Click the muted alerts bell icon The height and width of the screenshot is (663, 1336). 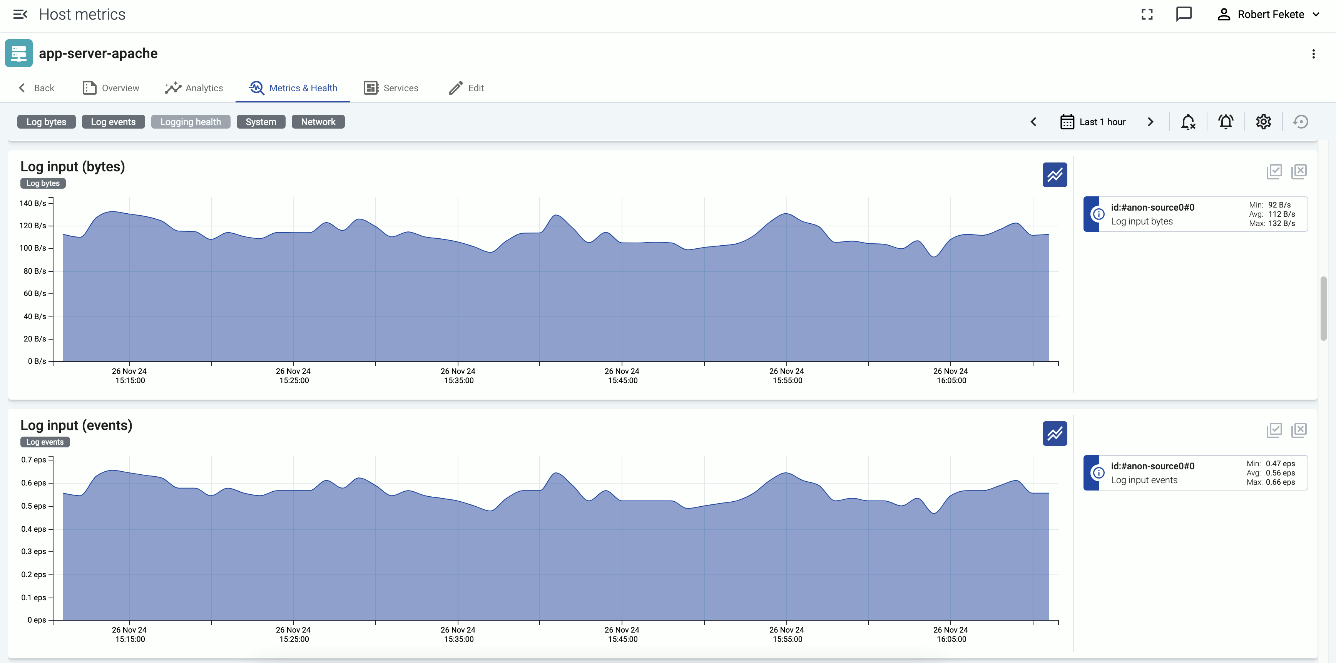coord(1188,122)
